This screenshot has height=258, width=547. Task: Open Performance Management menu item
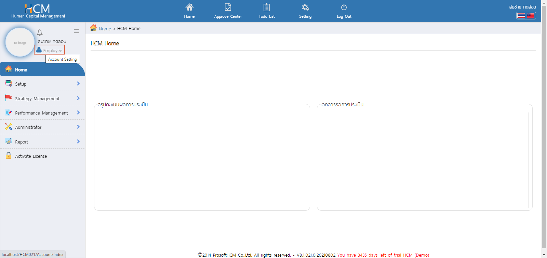[x=42, y=112]
